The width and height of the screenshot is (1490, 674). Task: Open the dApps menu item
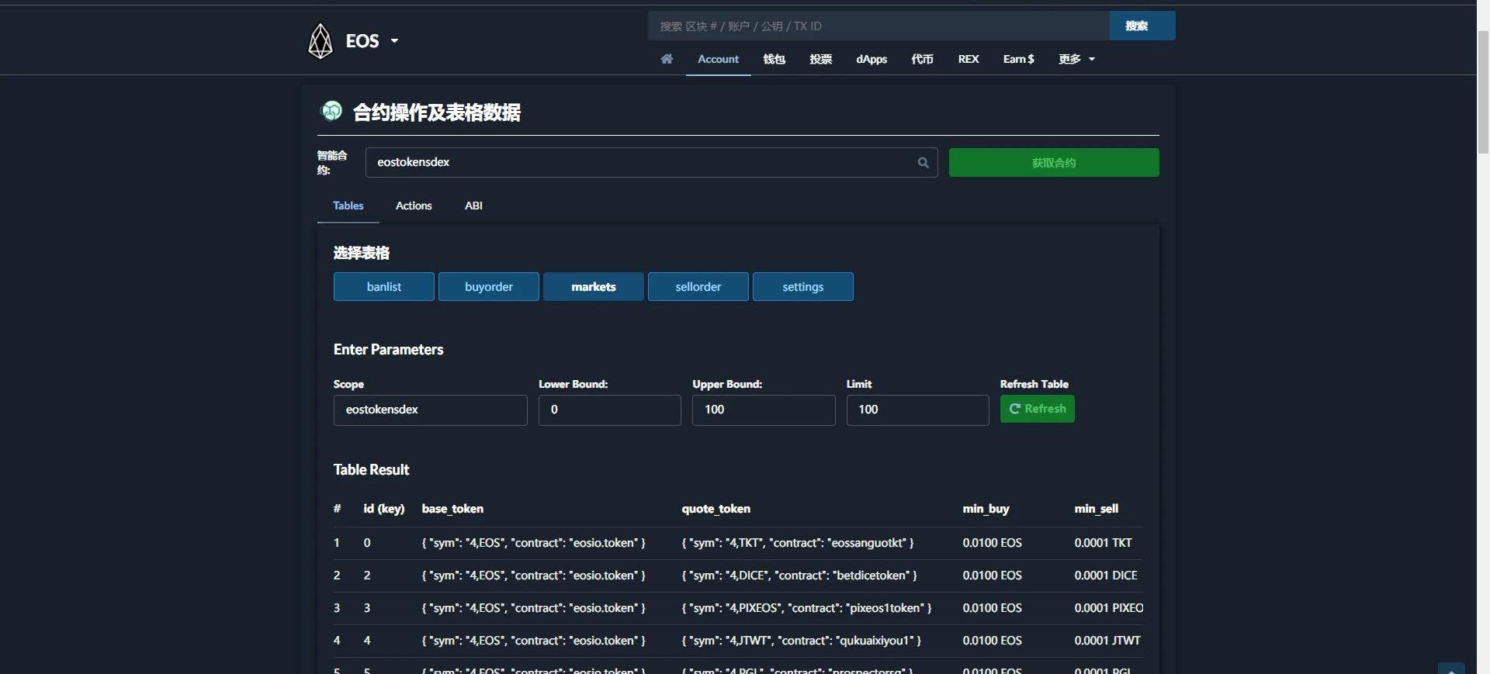pyautogui.click(x=871, y=59)
